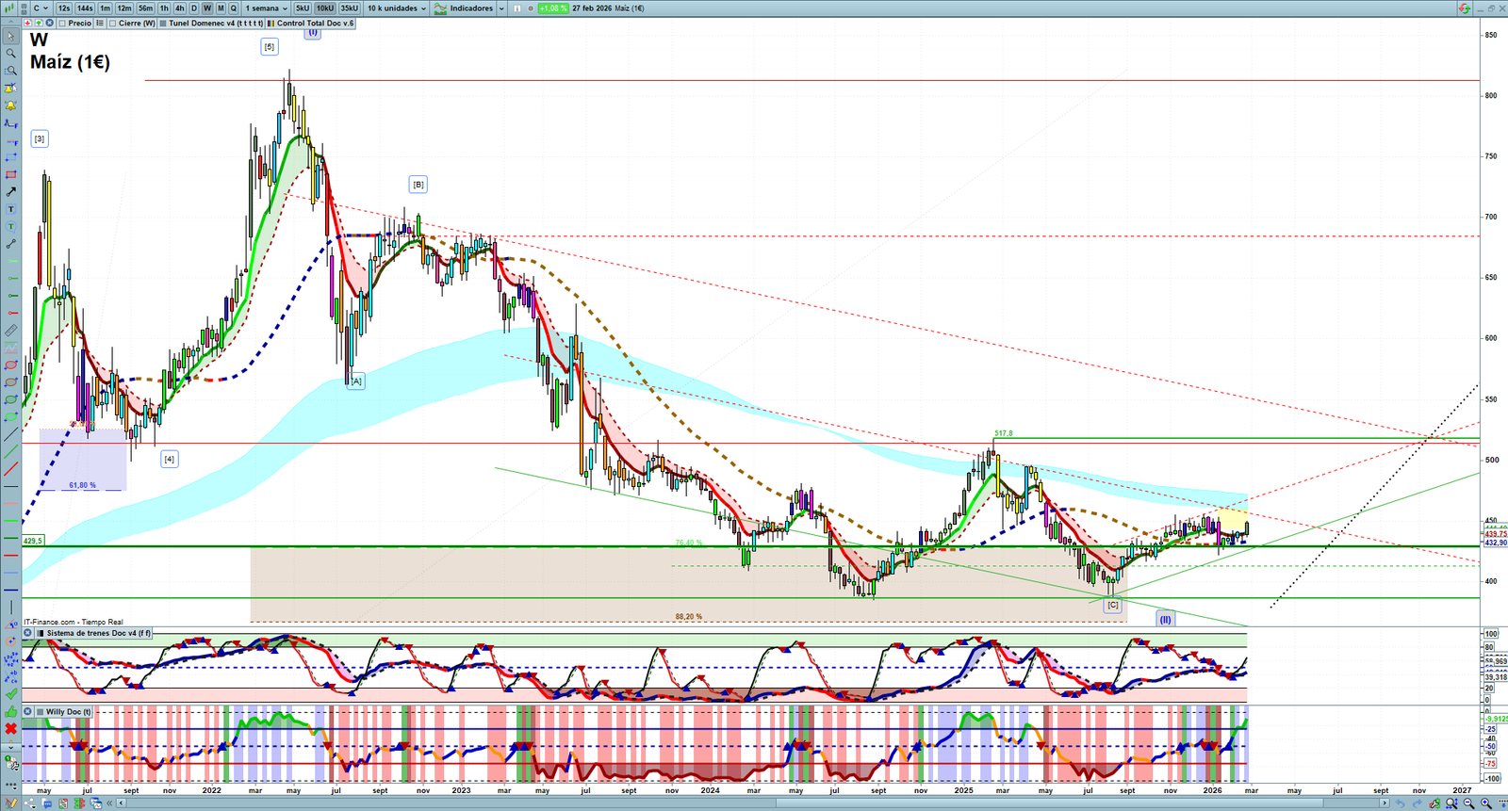Expand more drawing tools chevron in sidebar
This screenshot has height=811, width=1508.
10,747
